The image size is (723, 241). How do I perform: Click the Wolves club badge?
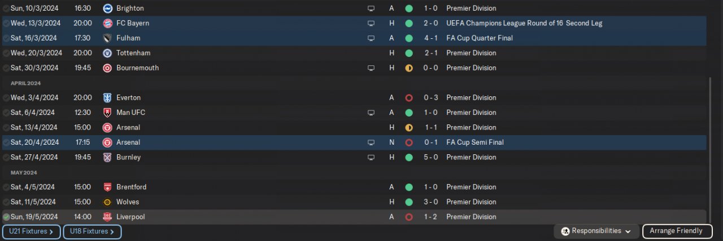pyautogui.click(x=107, y=202)
